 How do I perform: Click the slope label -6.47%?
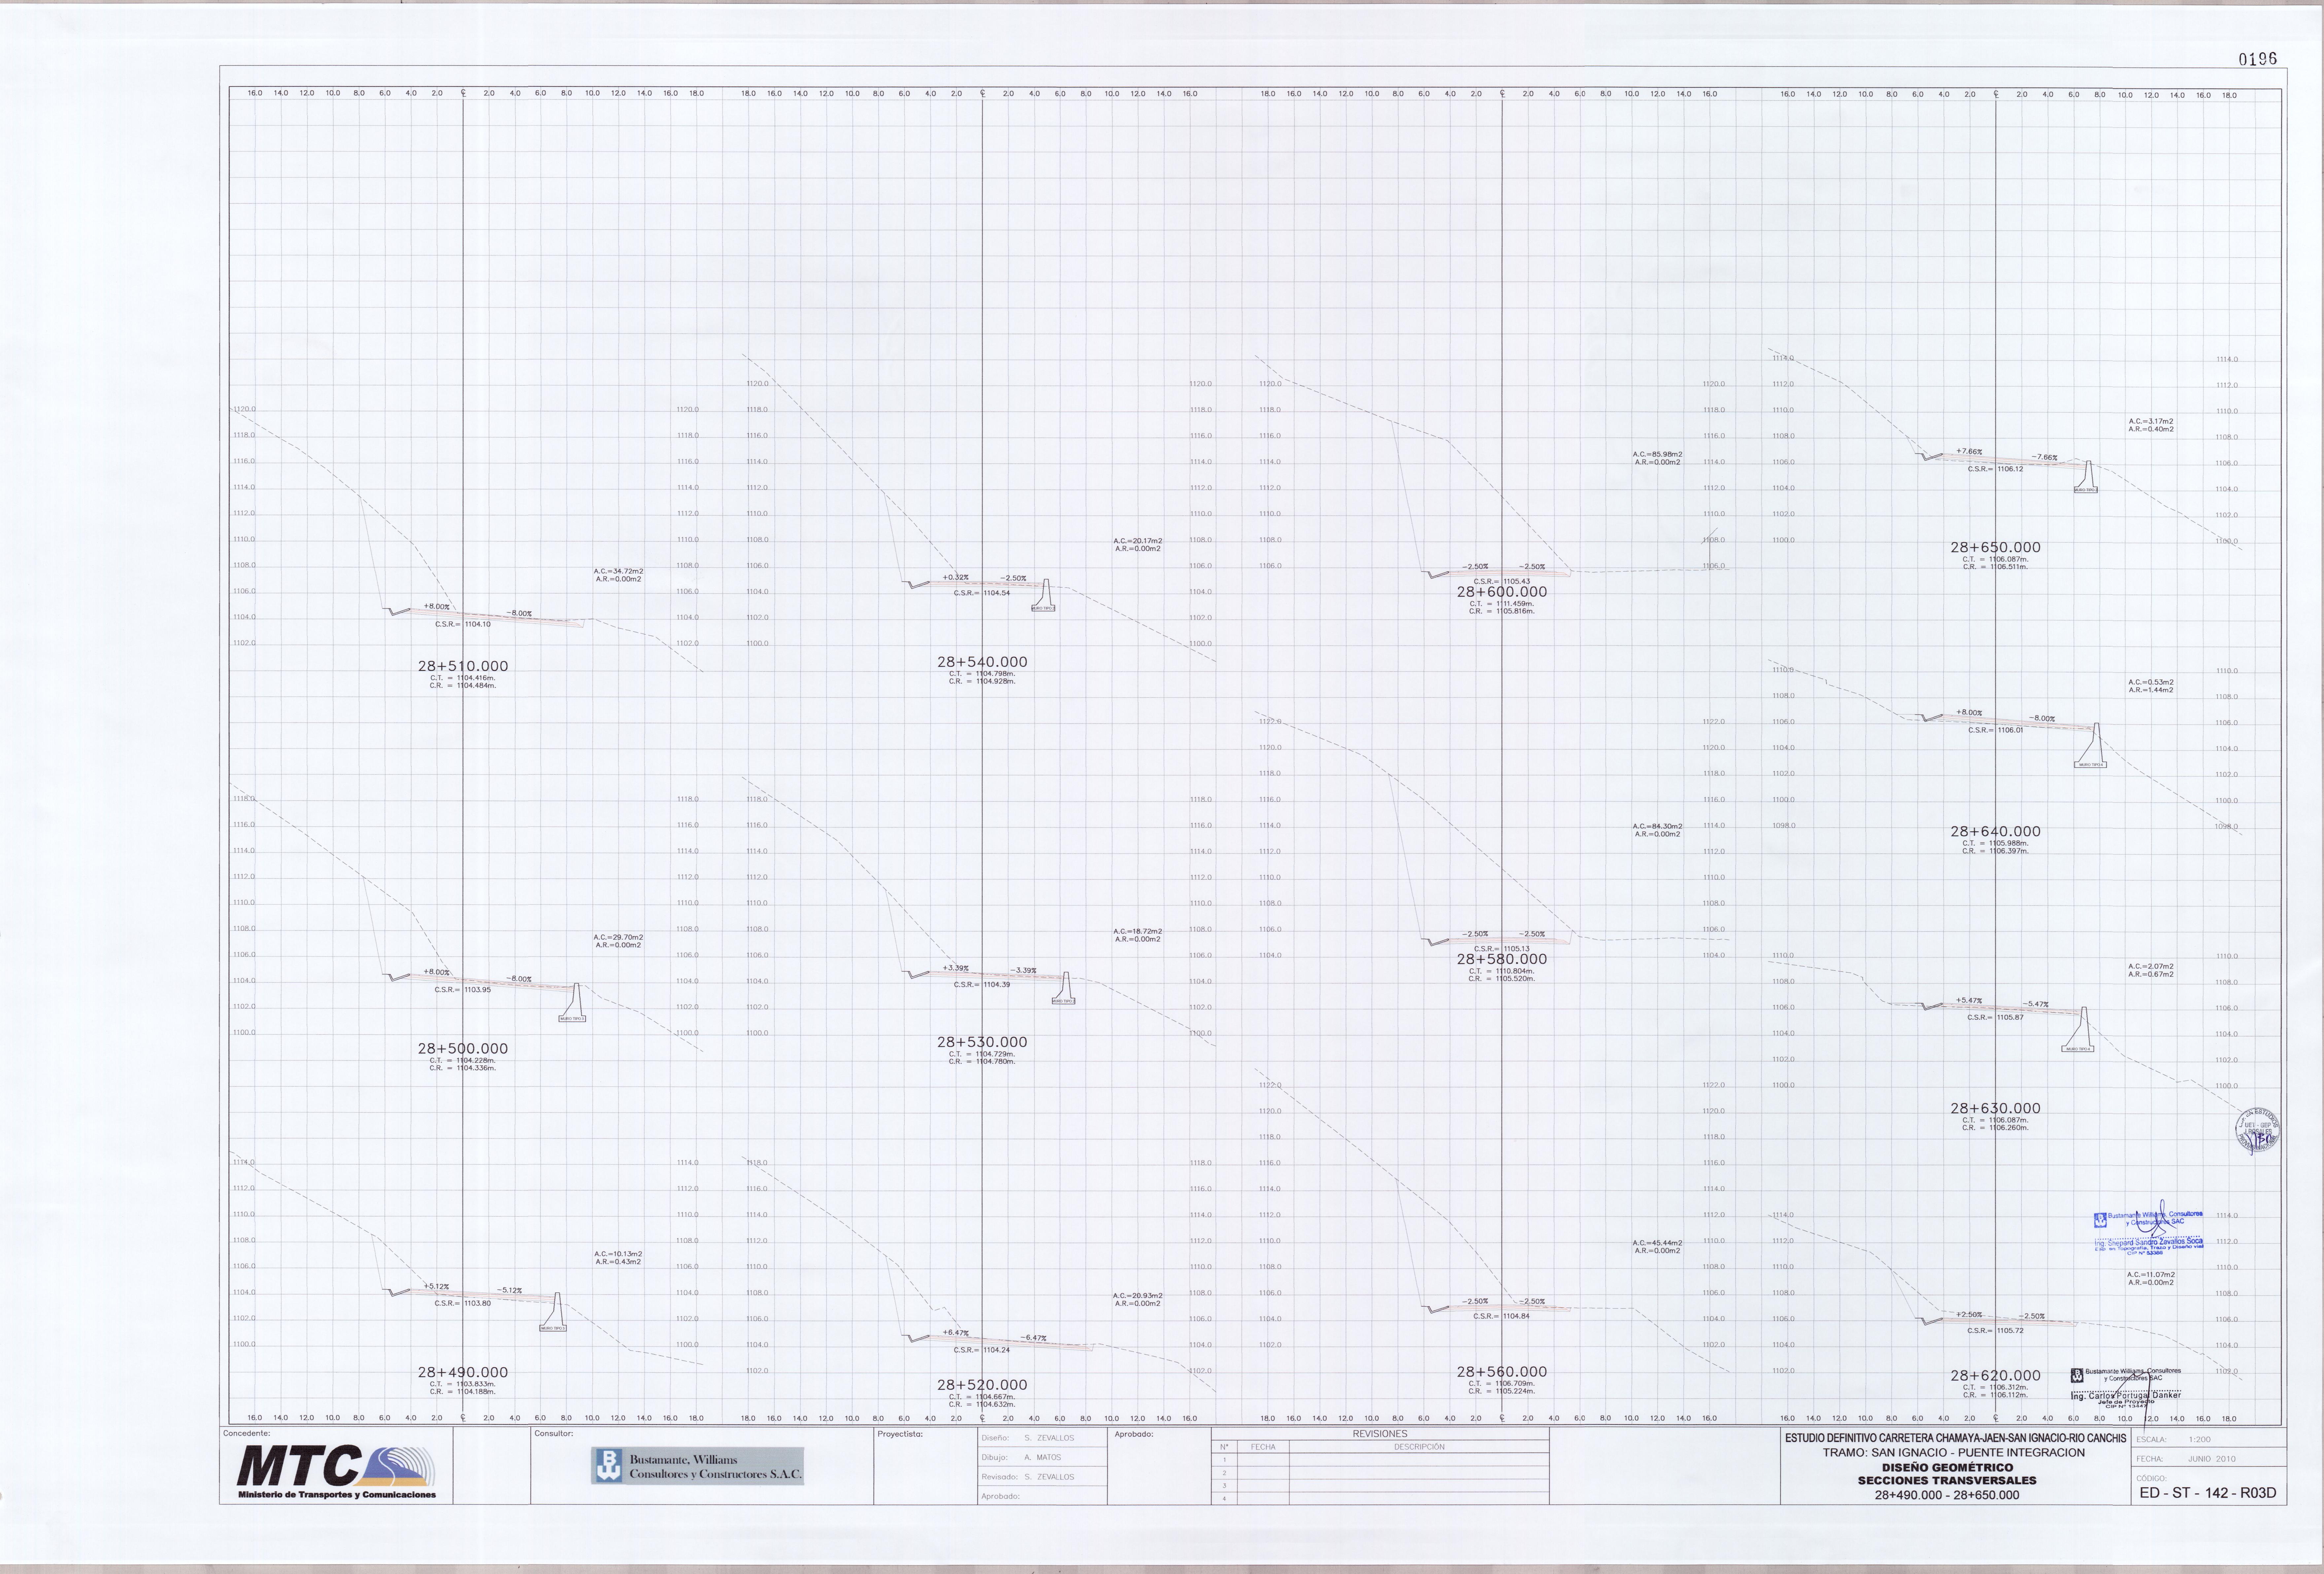[1034, 1338]
